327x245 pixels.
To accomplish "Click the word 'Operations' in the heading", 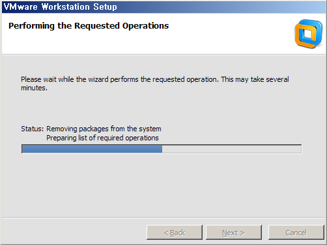I will point(145,26).
